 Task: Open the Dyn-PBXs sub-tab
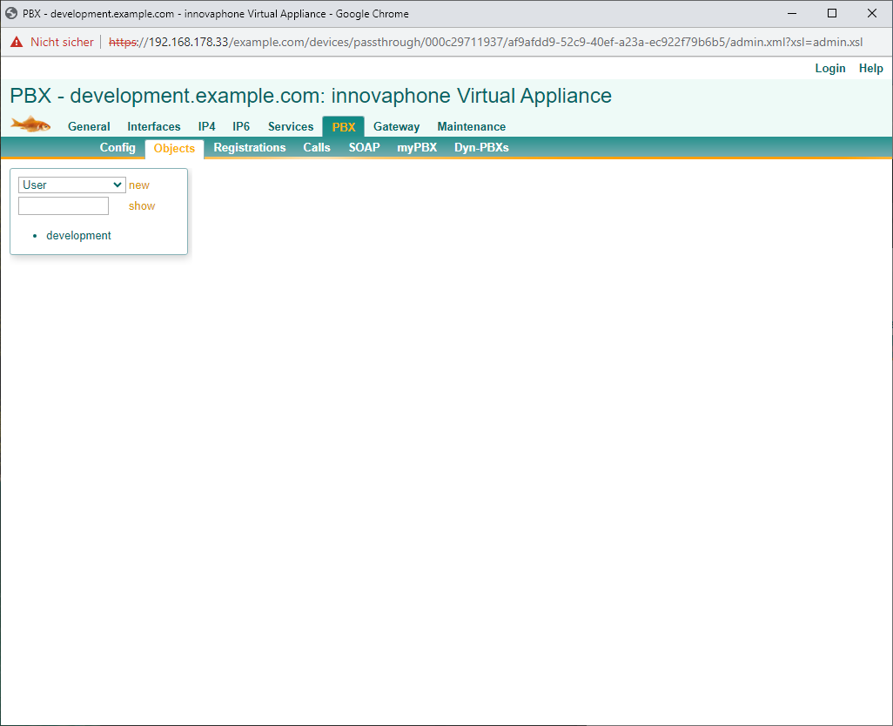tap(481, 147)
